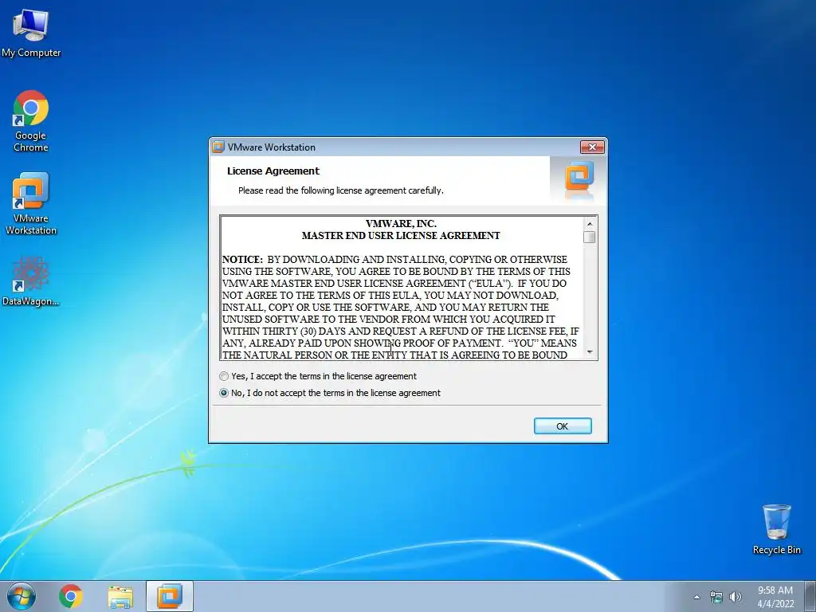Click the VMWARE, INC. heading line
The height and width of the screenshot is (612, 816).
click(x=401, y=224)
